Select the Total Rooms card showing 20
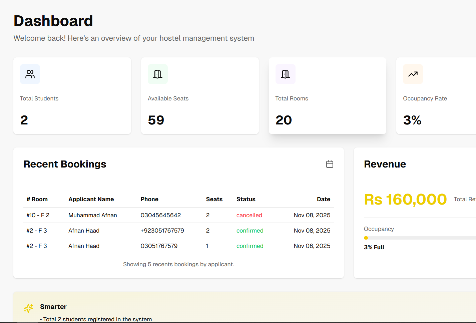Viewport: 476px width, 323px height. click(x=327, y=96)
